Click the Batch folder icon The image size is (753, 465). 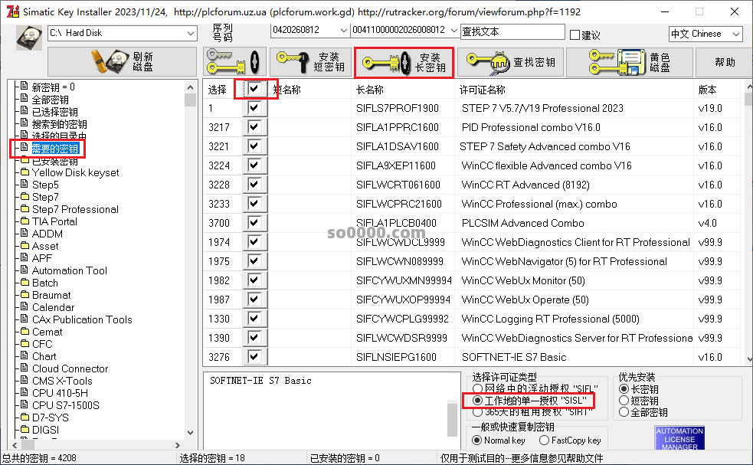coord(25,283)
